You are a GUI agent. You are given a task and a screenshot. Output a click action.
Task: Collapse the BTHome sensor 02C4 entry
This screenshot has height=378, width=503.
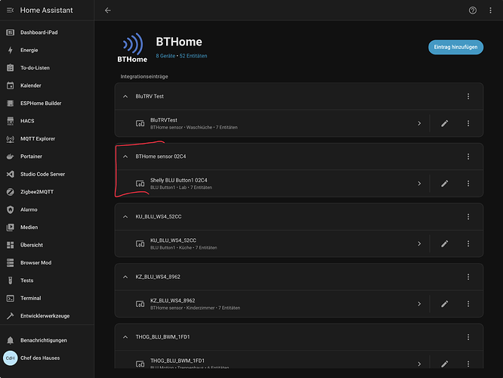[125, 156]
